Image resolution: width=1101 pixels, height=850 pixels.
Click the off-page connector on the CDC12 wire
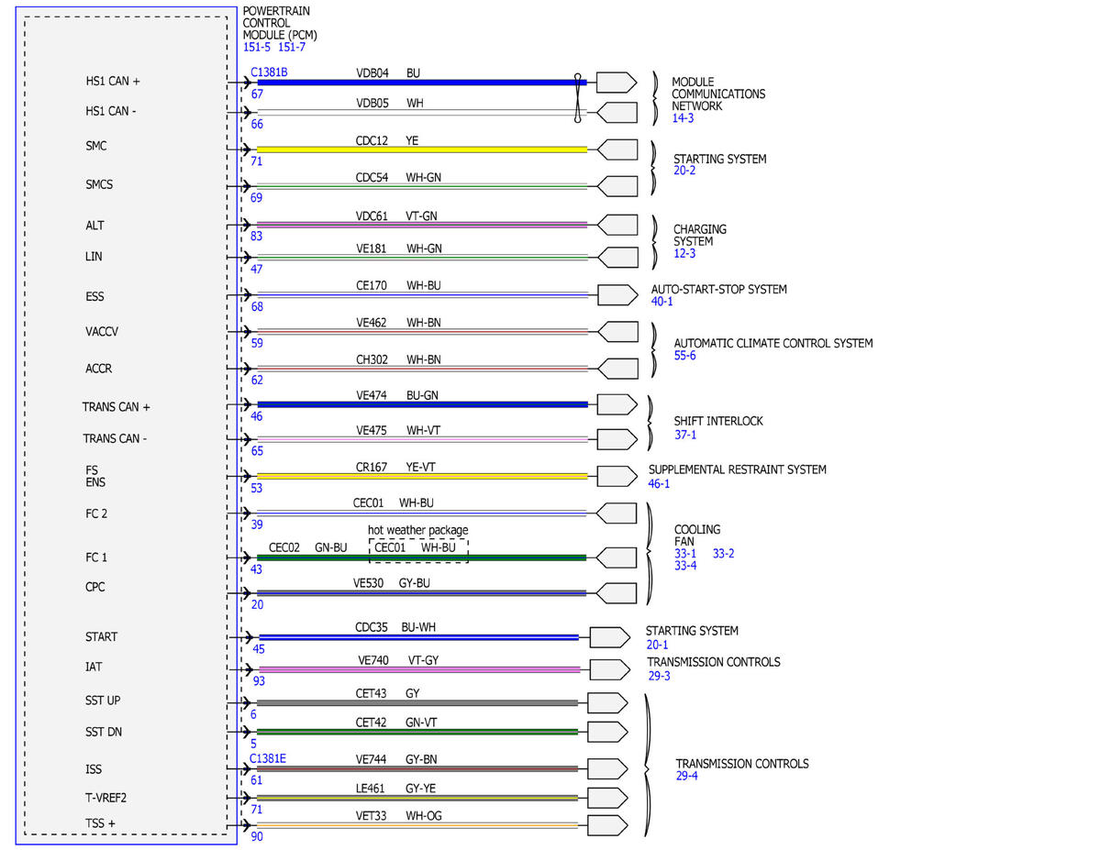point(617,149)
